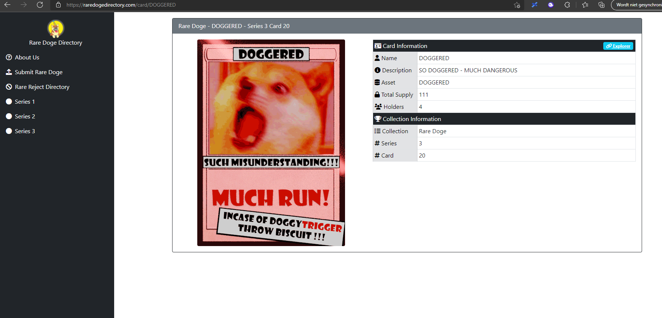Click the Collection Information trophy icon
The width and height of the screenshot is (662, 318).
coord(378,119)
